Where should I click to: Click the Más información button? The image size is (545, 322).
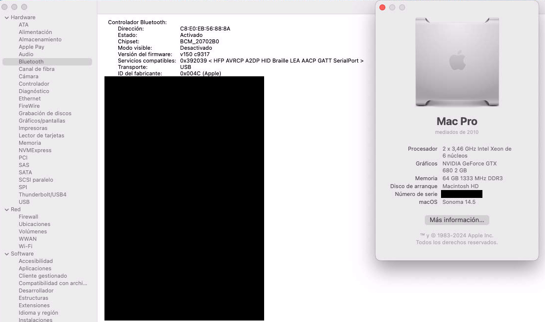pyautogui.click(x=457, y=220)
